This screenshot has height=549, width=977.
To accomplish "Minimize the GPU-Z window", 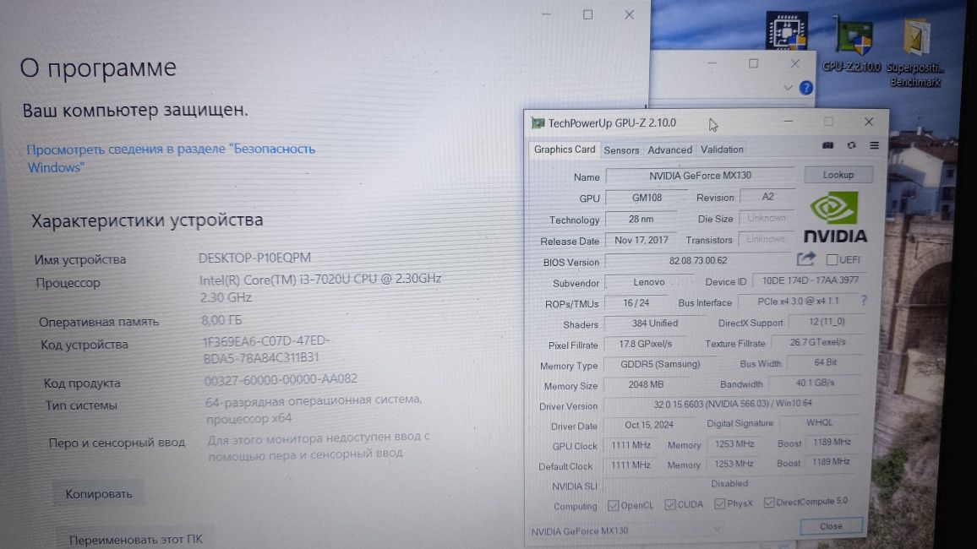I will (x=789, y=122).
